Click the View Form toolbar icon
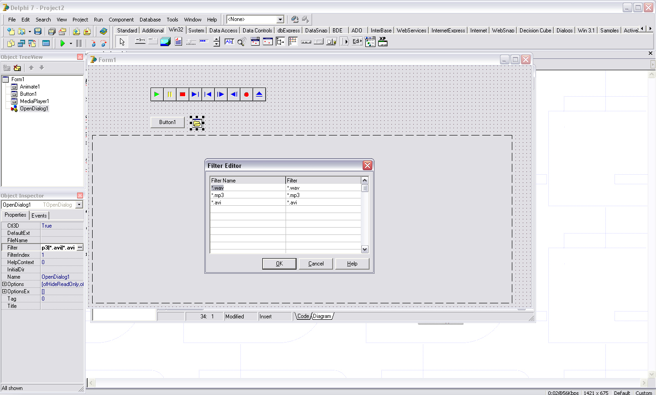The image size is (656, 395). (x=21, y=43)
